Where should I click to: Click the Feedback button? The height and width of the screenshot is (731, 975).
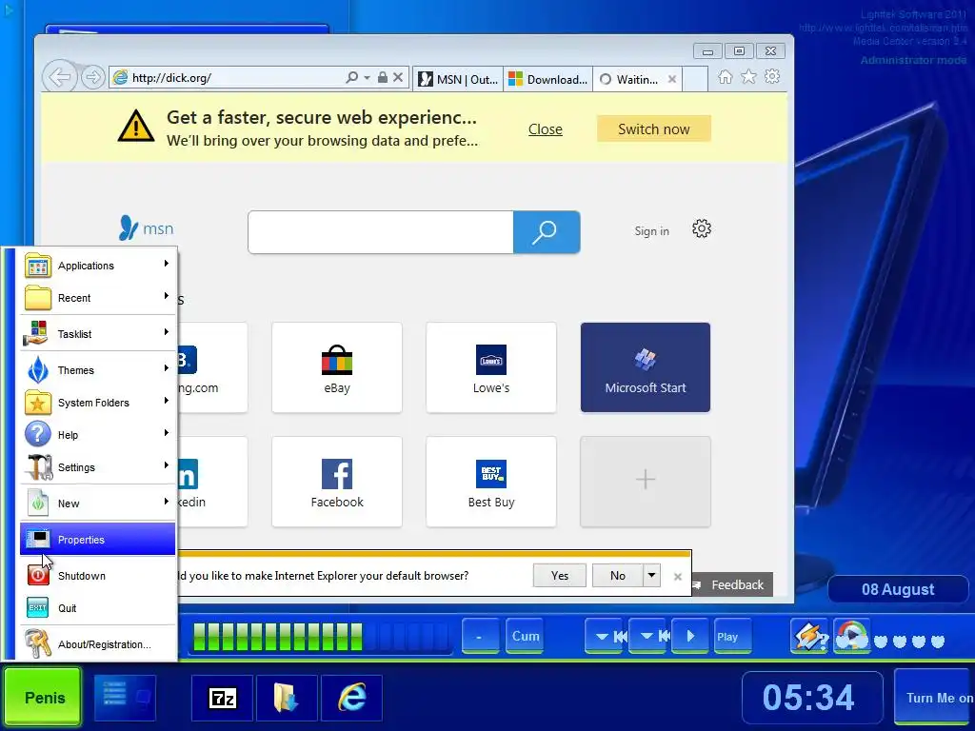[731, 585]
